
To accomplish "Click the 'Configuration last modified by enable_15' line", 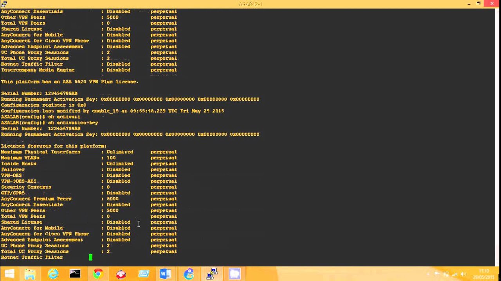I will point(112,111).
